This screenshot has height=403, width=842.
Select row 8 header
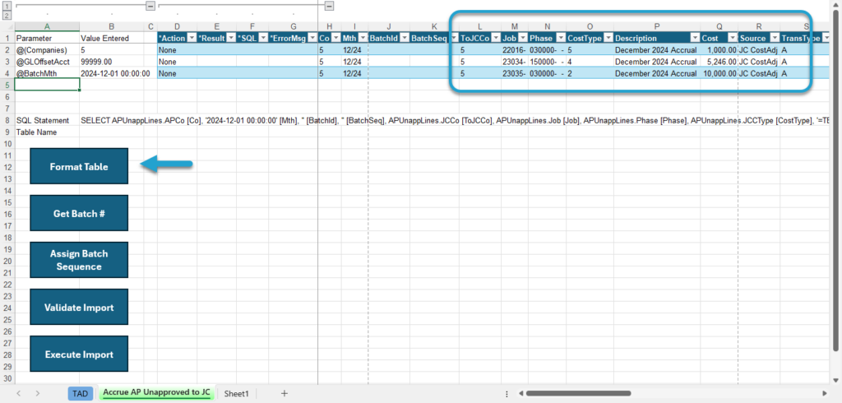tap(7, 120)
